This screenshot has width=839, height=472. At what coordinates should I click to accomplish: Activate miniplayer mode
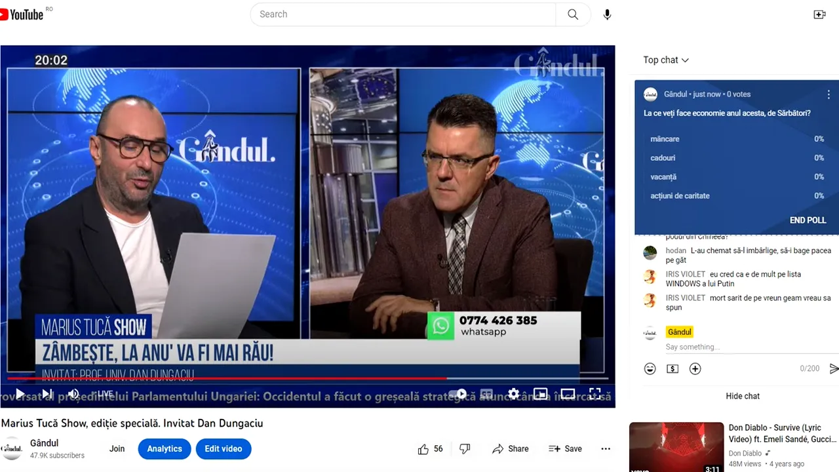coord(540,394)
